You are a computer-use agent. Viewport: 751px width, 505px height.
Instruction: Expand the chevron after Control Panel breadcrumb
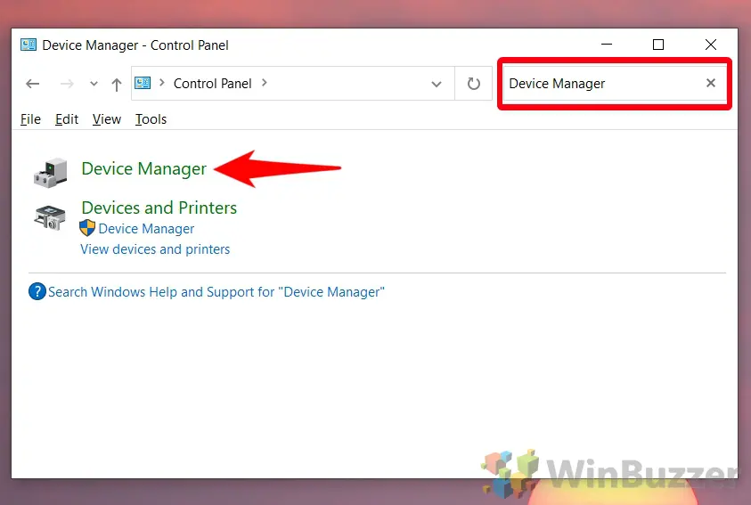tap(265, 83)
